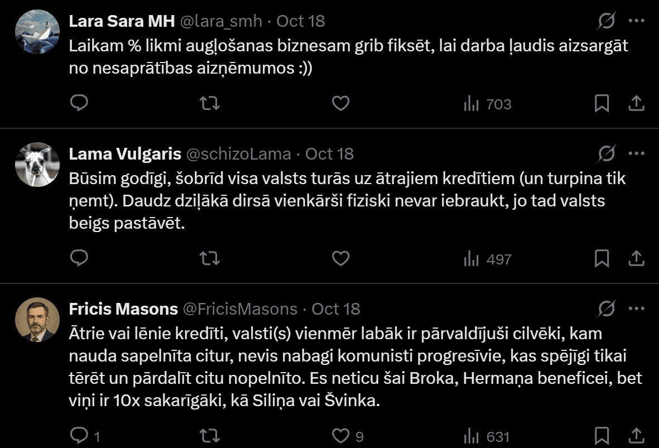The width and height of the screenshot is (659, 448).
Task: Reply to Lara Sara MH's tweet
Action: 79,104
